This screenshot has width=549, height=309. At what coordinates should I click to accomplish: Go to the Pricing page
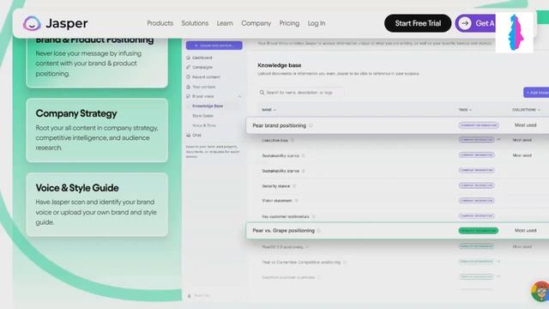click(289, 23)
